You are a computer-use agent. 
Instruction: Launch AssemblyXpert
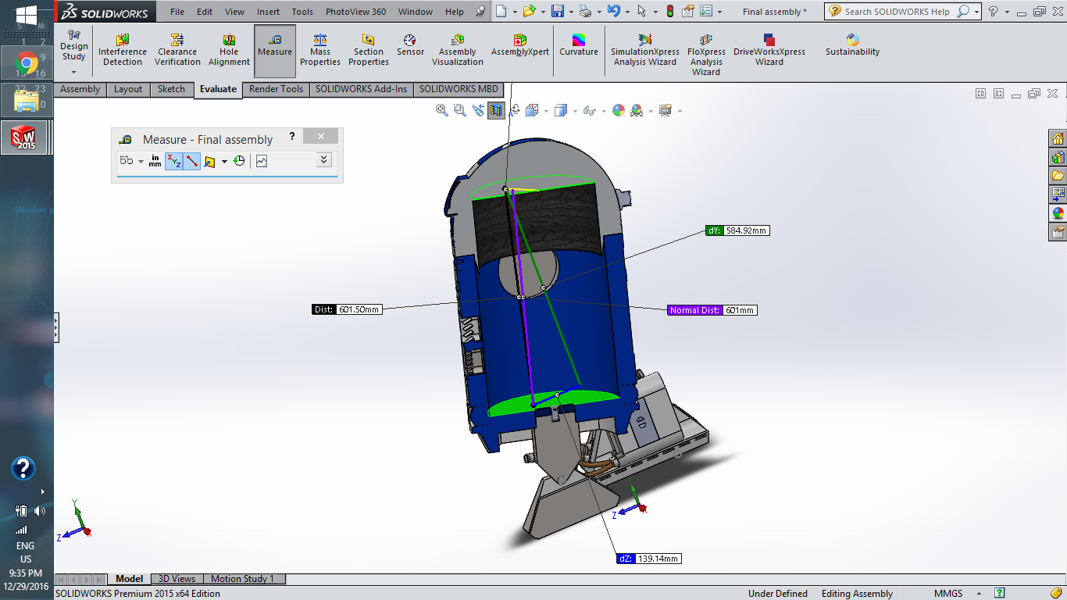pyautogui.click(x=520, y=46)
